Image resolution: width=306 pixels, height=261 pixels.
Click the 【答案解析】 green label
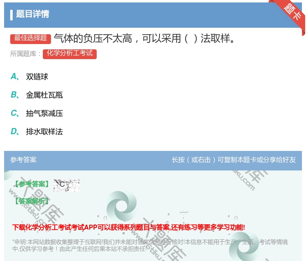(32, 201)
